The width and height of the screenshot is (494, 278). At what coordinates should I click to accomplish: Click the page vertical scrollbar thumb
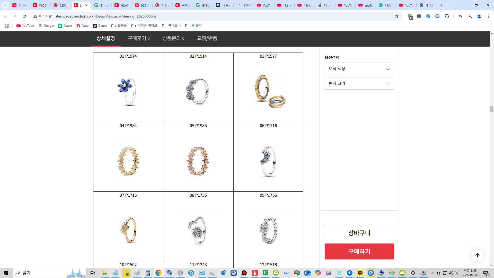[x=492, y=109]
